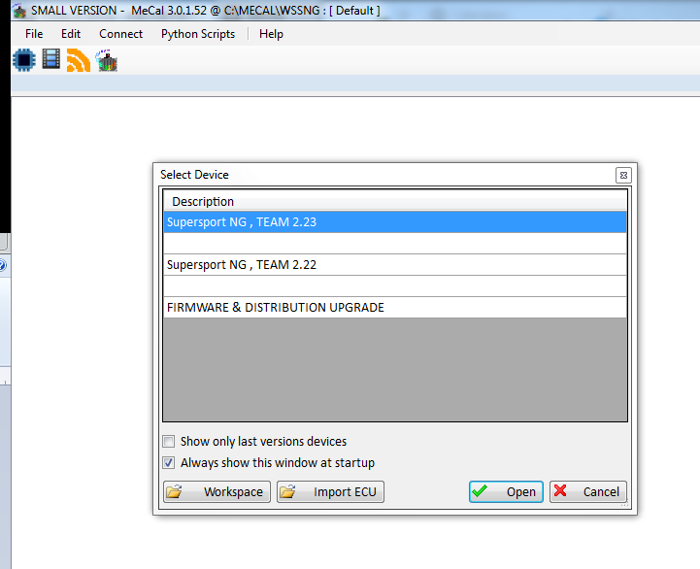Select Supersport NG, TEAM 2.23 row
The width and height of the screenshot is (700, 569).
pos(395,222)
